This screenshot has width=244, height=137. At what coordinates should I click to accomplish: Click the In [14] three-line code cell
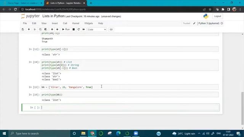(130, 65)
